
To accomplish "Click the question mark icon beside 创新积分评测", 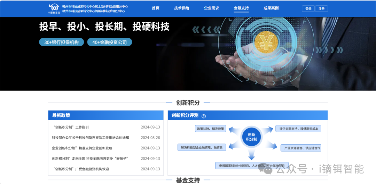I will [x=204, y=116].
